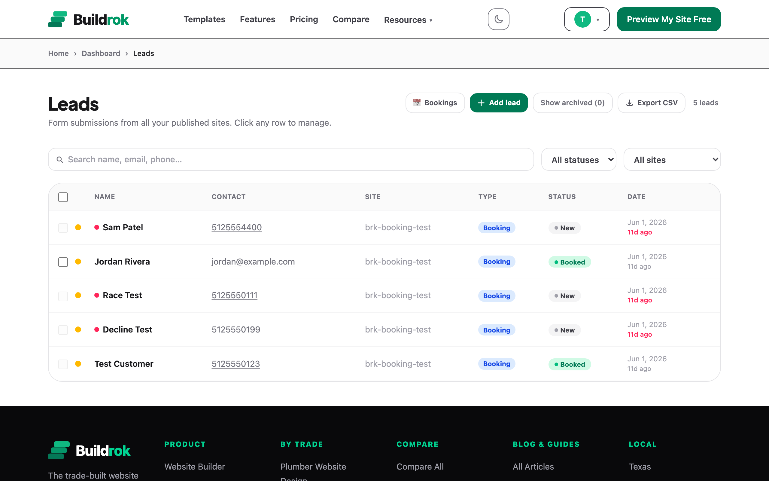Click the jordan@example.com email link
This screenshot has height=481, width=769.
pyautogui.click(x=253, y=262)
